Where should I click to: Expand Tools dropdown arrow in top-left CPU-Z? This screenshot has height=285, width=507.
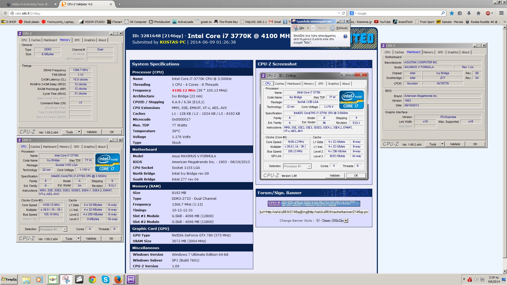point(79,132)
